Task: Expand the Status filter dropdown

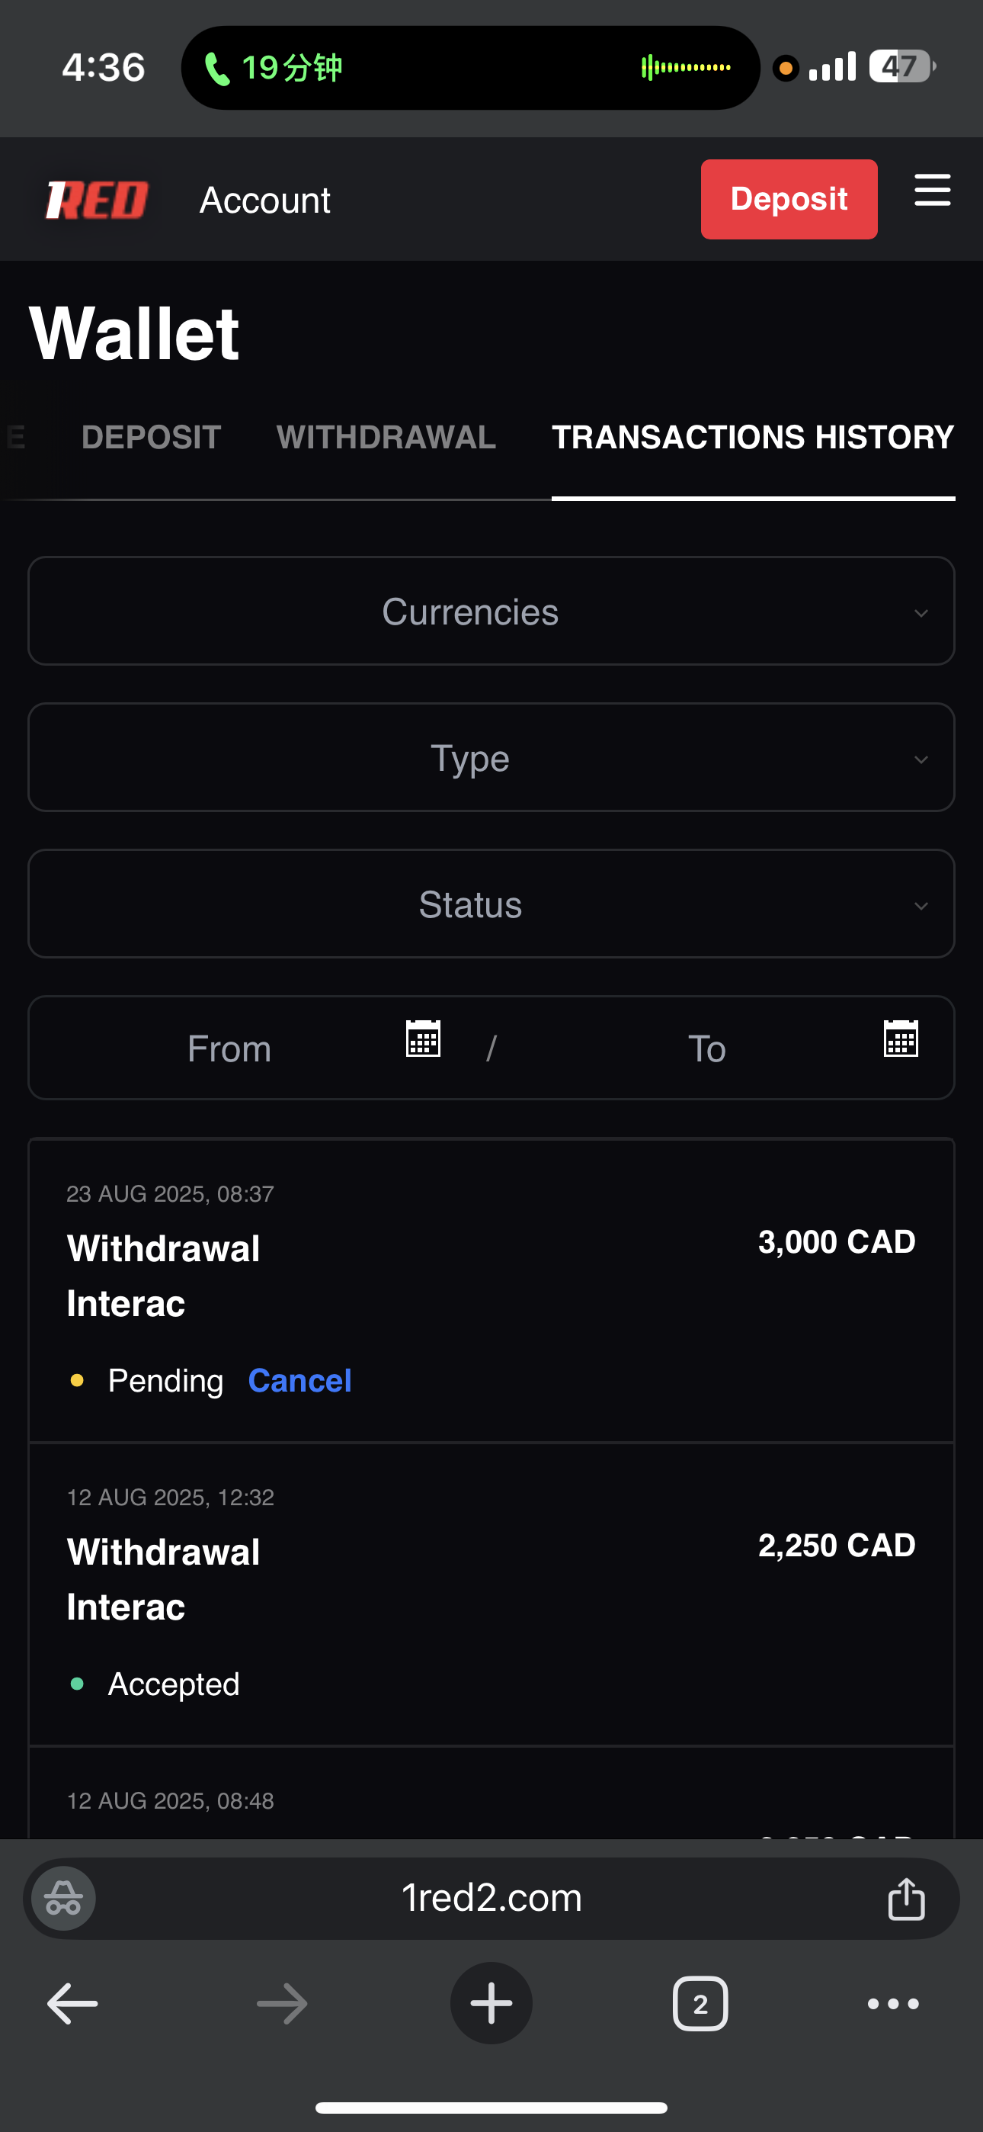Action: coord(491,904)
